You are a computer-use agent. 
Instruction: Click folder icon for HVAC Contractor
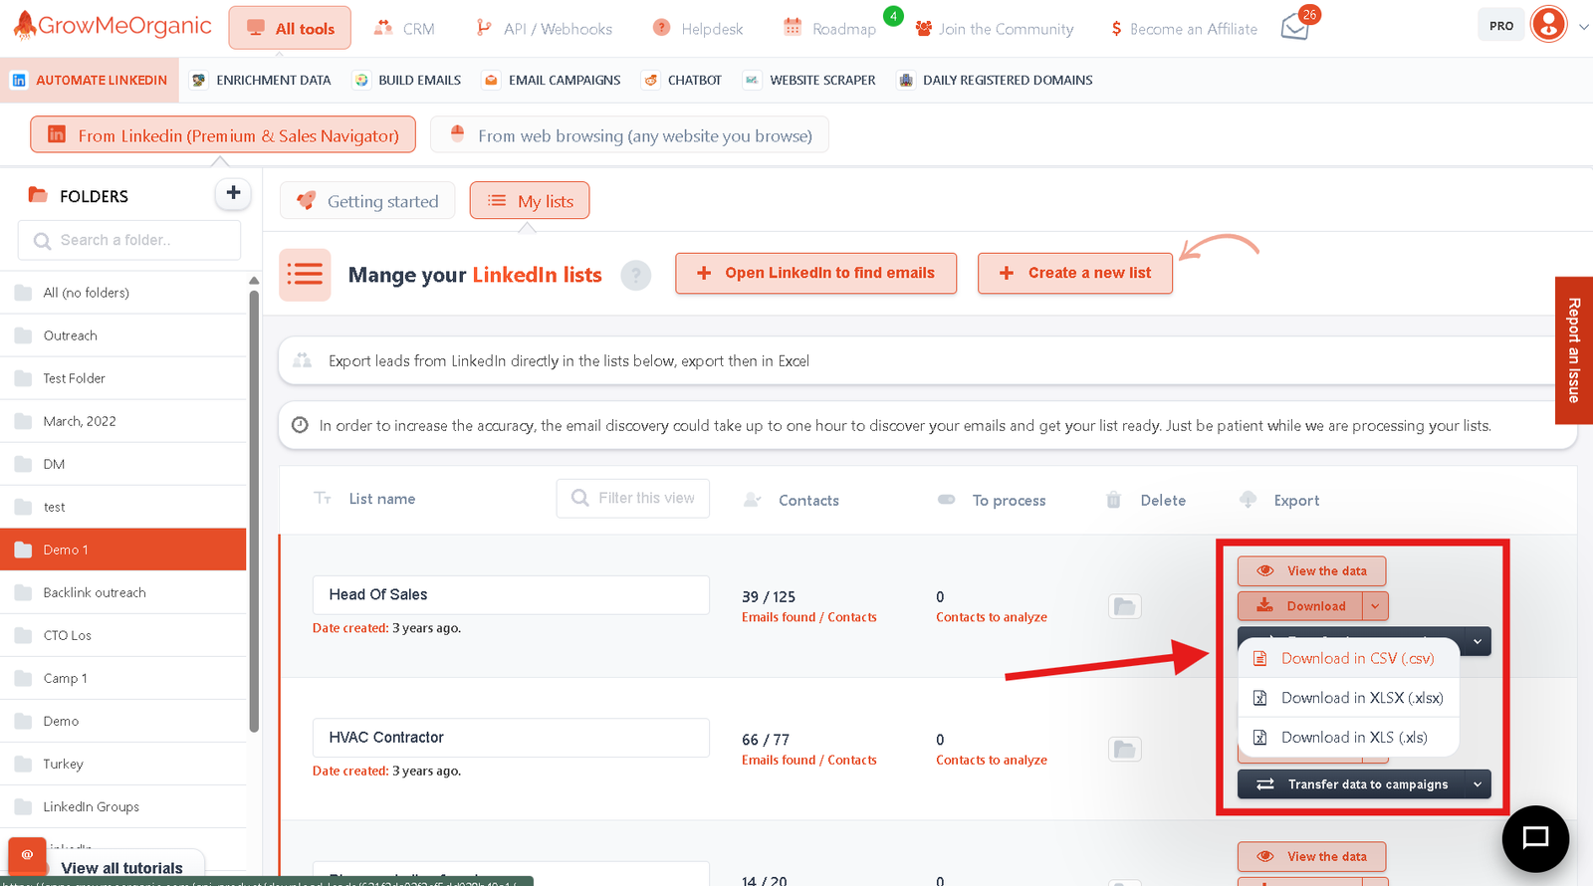click(x=1125, y=750)
